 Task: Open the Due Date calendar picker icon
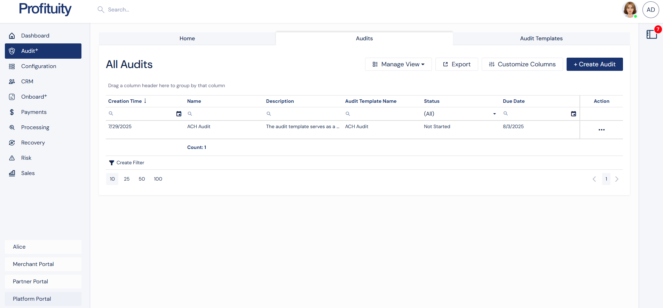[x=574, y=114]
